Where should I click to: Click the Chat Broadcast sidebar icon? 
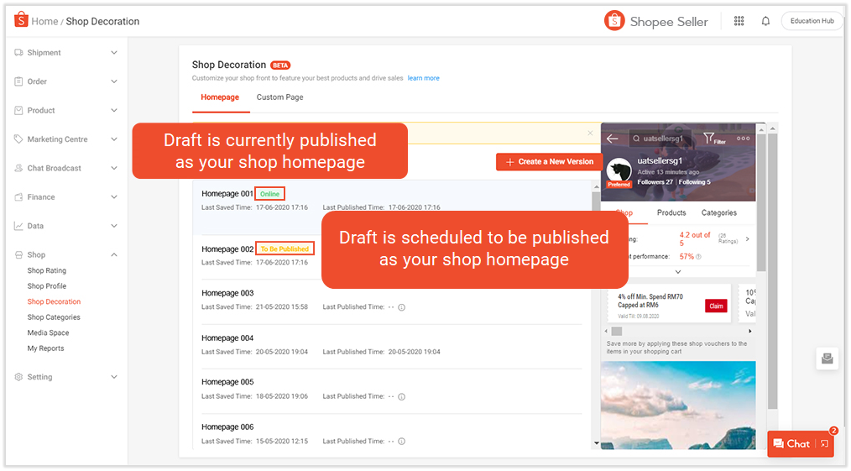(x=18, y=168)
